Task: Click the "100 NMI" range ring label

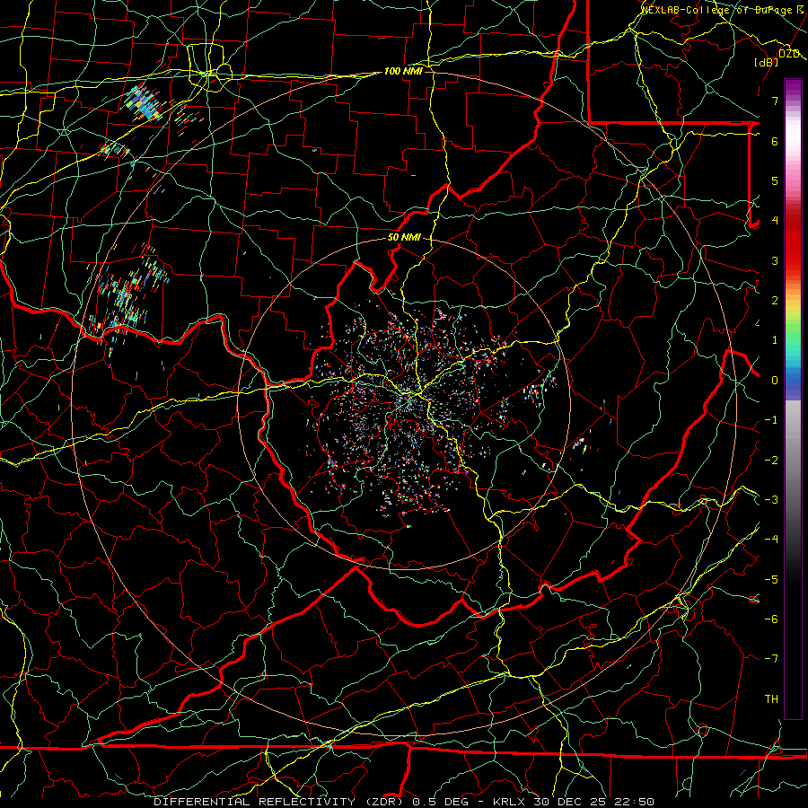Action: [x=403, y=71]
